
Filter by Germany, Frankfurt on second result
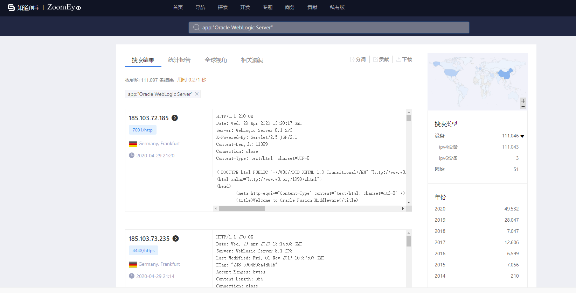click(x=159, y=264)
